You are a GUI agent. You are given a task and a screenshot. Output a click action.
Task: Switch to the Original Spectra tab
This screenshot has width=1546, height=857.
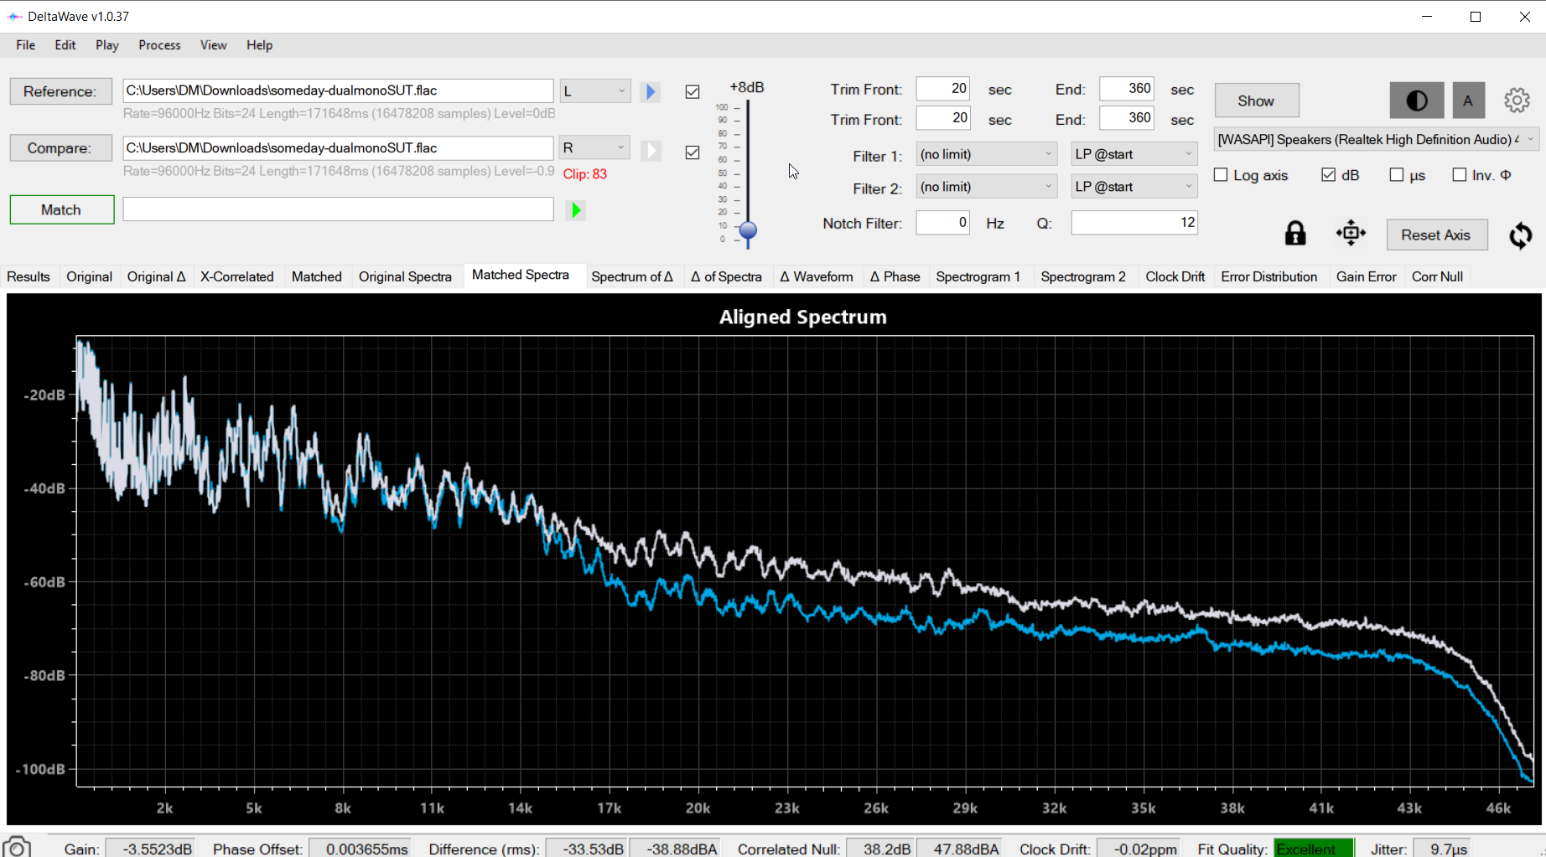tap(405, 276)
